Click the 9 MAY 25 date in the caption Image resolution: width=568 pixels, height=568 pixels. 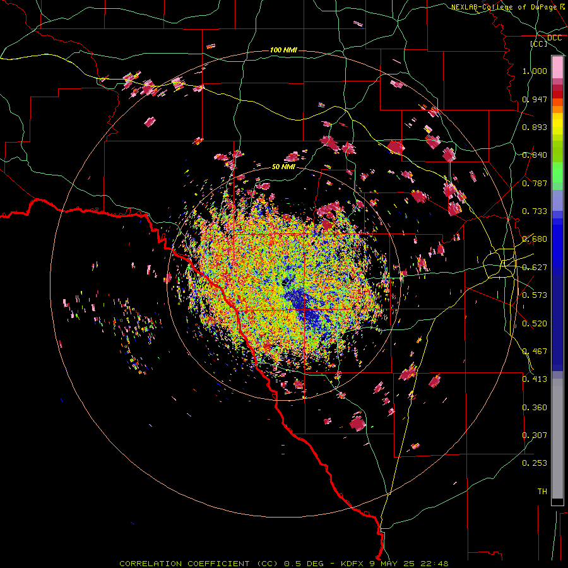[393, 564]
